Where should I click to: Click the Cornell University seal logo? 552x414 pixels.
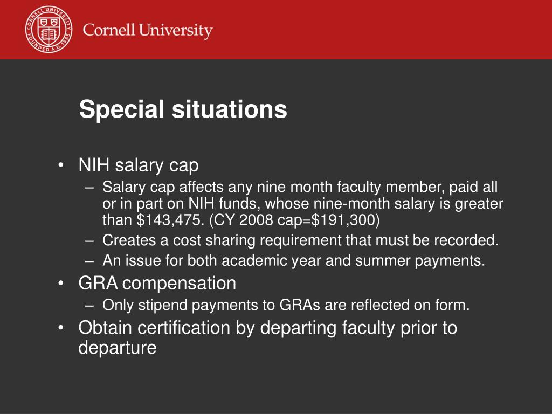tap(49, 30)
